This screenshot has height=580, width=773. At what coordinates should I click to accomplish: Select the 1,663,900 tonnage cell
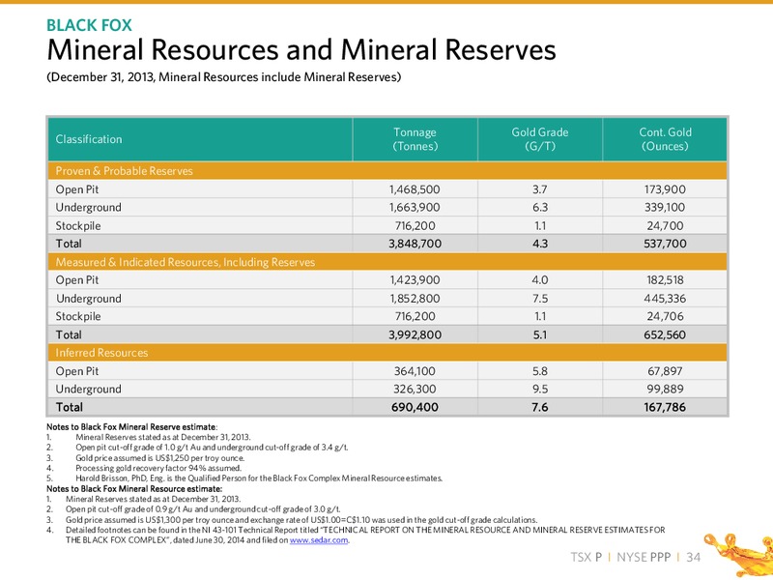(415, 207)
